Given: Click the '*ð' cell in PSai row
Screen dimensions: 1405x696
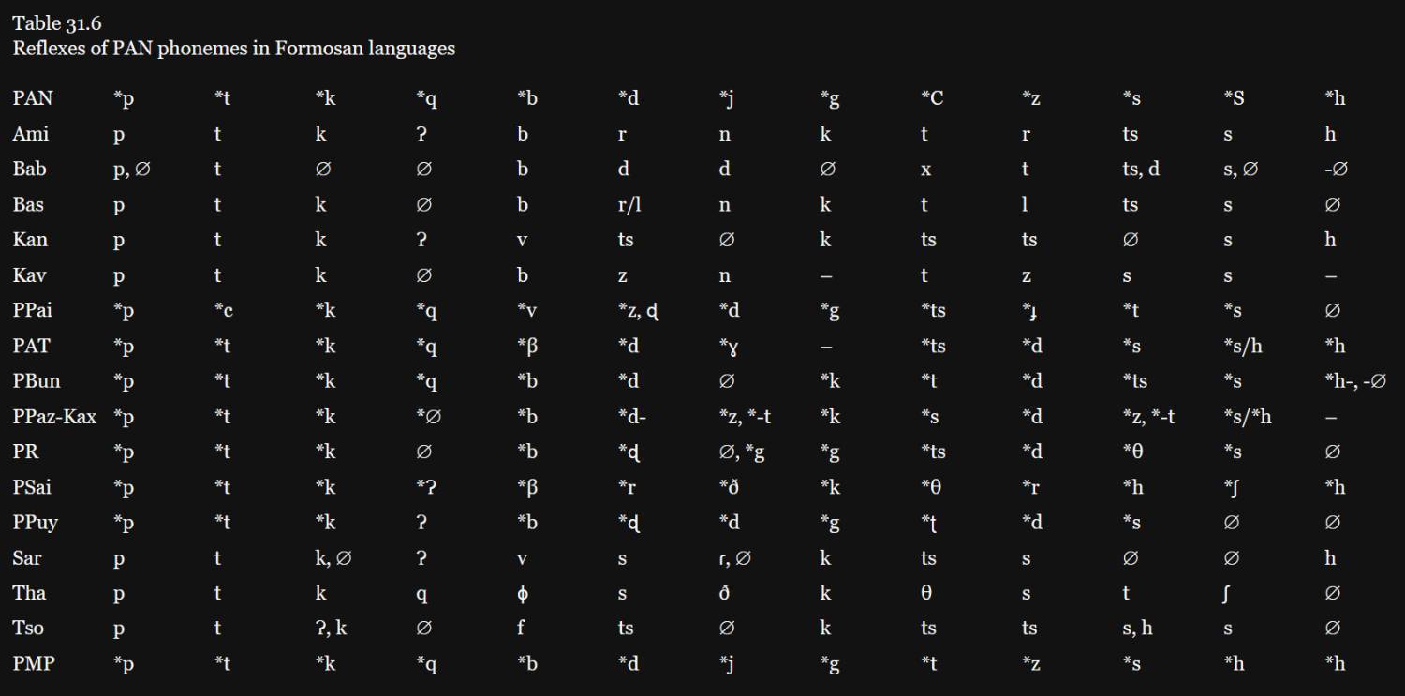Looking at the screenshot, I should point(730,487).
